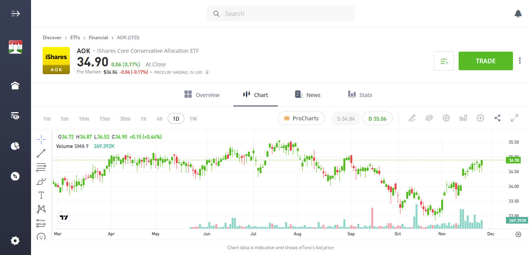Select the trend line drawing tool
Viewport: 530px width, 255px height.
tap(41, 153)
